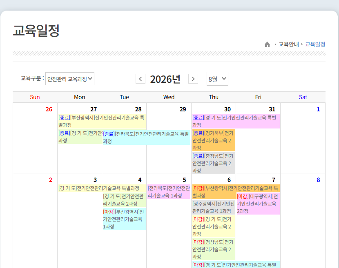Select date 29 on Wednesday

183,109
